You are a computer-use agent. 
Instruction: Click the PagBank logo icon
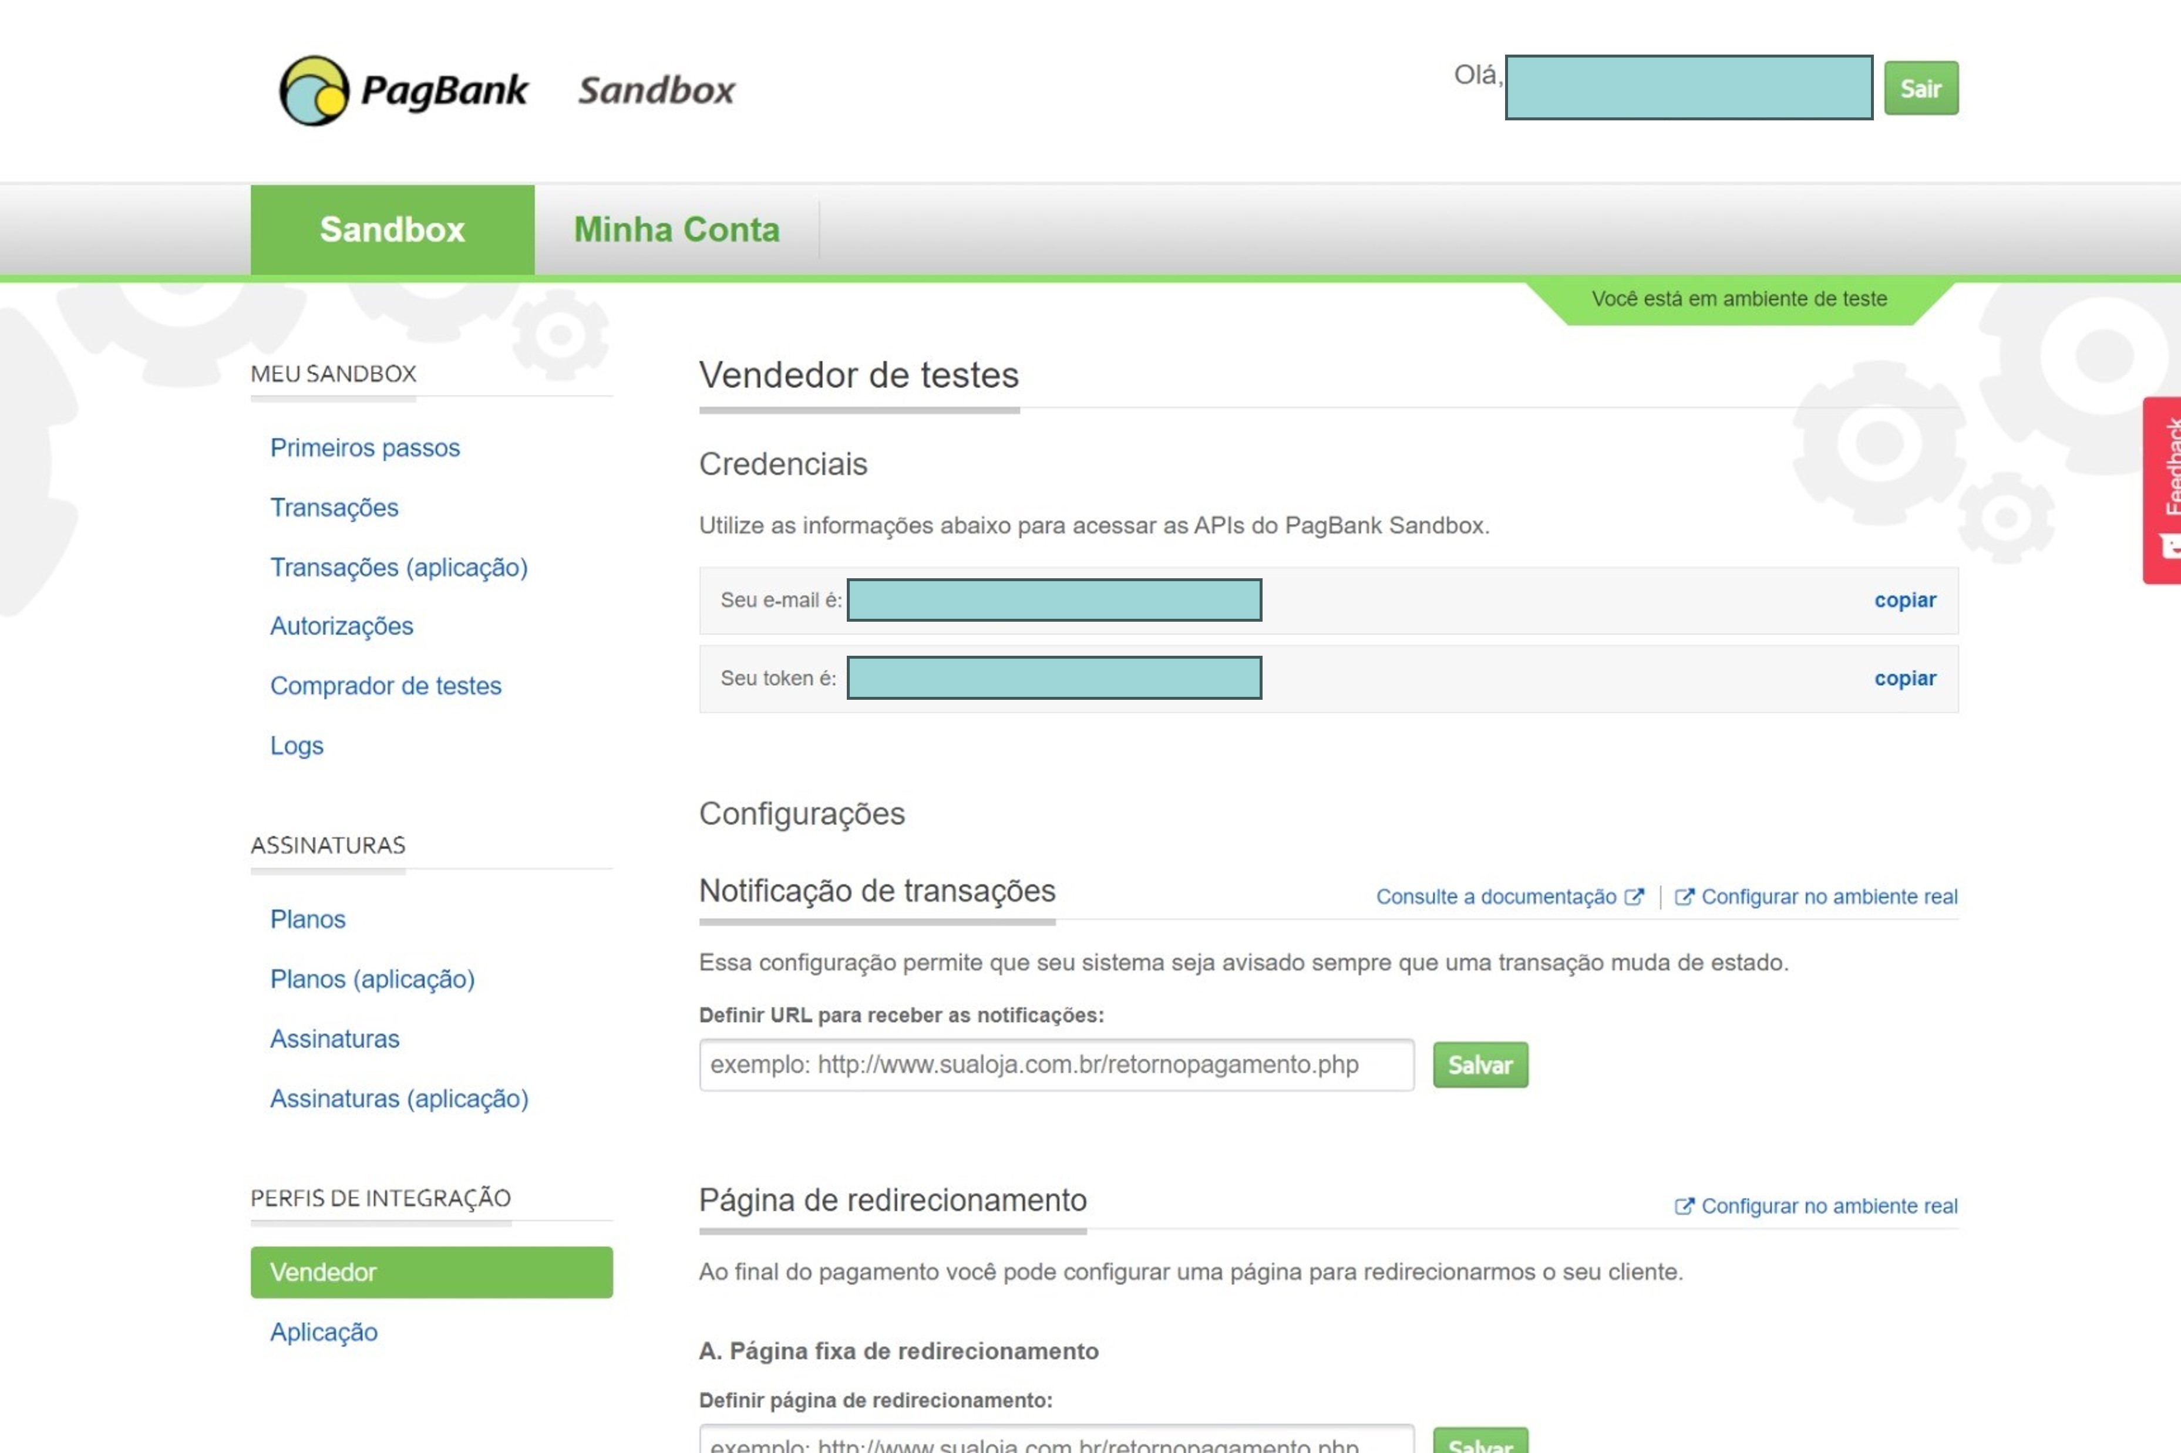point(314,91)
